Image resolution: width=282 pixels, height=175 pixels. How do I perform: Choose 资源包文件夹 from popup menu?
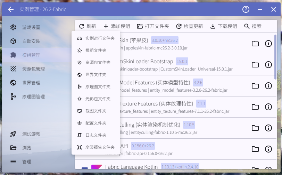[x=96, y=63]
